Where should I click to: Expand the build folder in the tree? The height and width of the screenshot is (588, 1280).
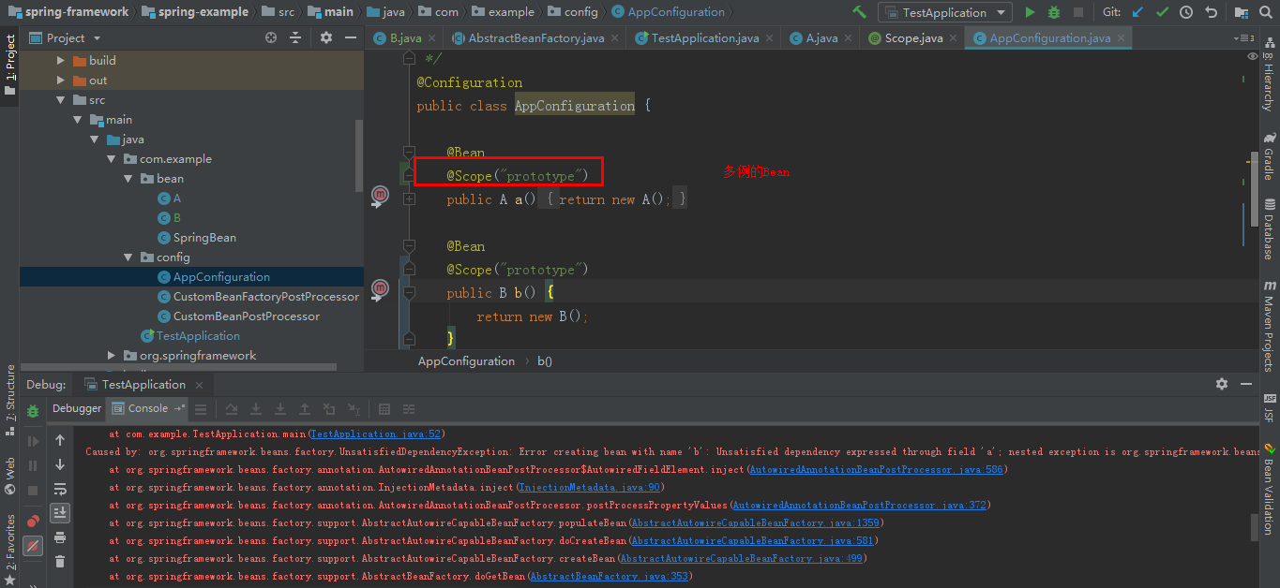(x=61, y=60)
